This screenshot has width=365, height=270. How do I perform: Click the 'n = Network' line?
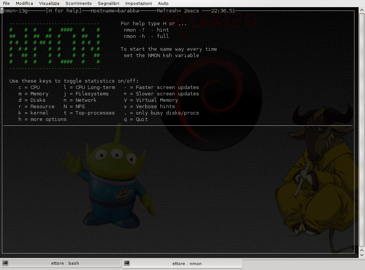(x=80, y=100)
